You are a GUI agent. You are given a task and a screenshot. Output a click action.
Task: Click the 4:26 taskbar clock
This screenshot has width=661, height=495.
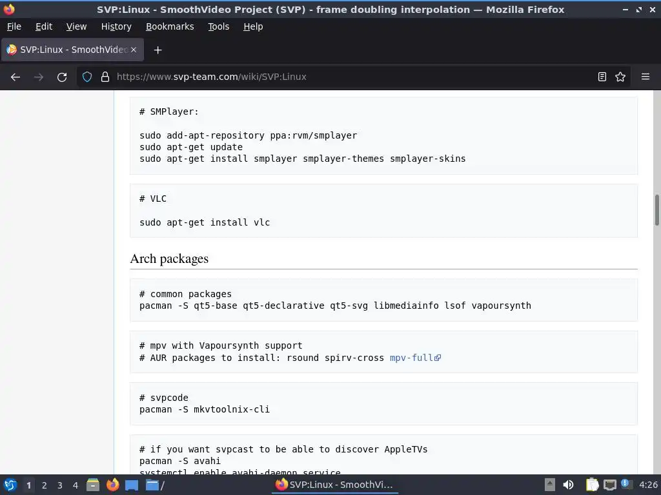(648, 485)
